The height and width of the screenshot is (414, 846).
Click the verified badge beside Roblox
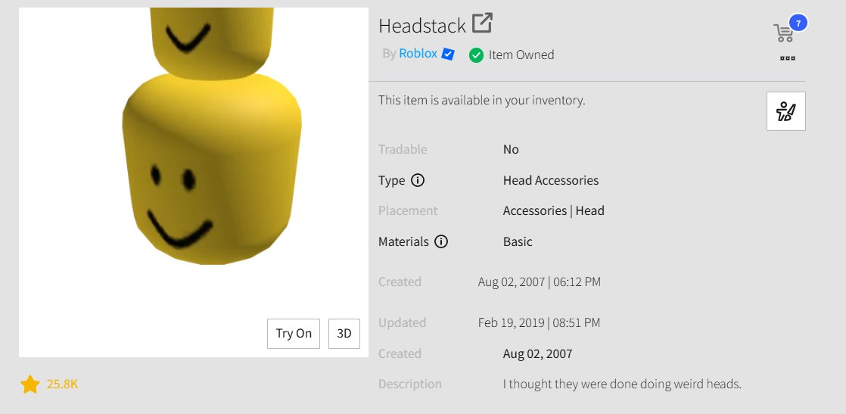pos(448,54)
